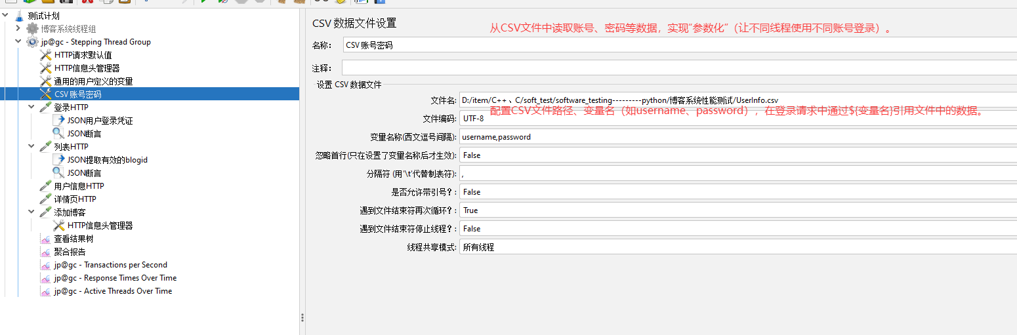Click the 设置 CSV 数据文件 group label
This screenshot has width=1017, height=335.
coord(349,85)
